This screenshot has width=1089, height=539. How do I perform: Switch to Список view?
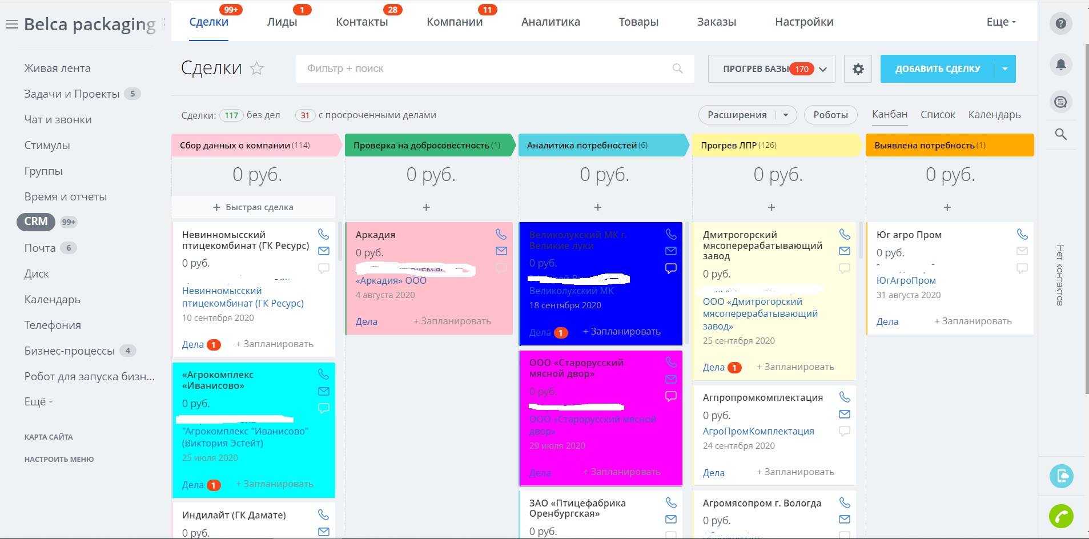tap(937, 115)
